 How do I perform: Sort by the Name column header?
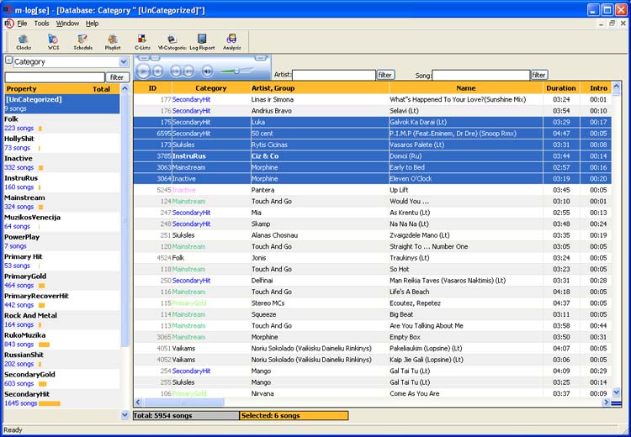coord(466,88)
